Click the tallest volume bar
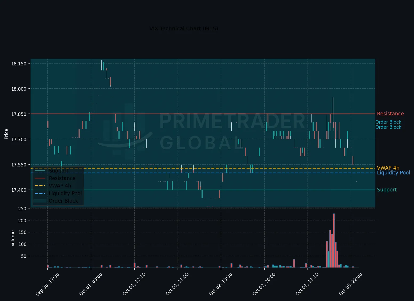Viewport: 414px width, 301px height. coord(334,240)
